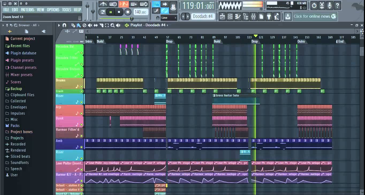365x195 pixels.
Task: Select the delete tool in playlist toolbar
Action: [x=84, y=25]
